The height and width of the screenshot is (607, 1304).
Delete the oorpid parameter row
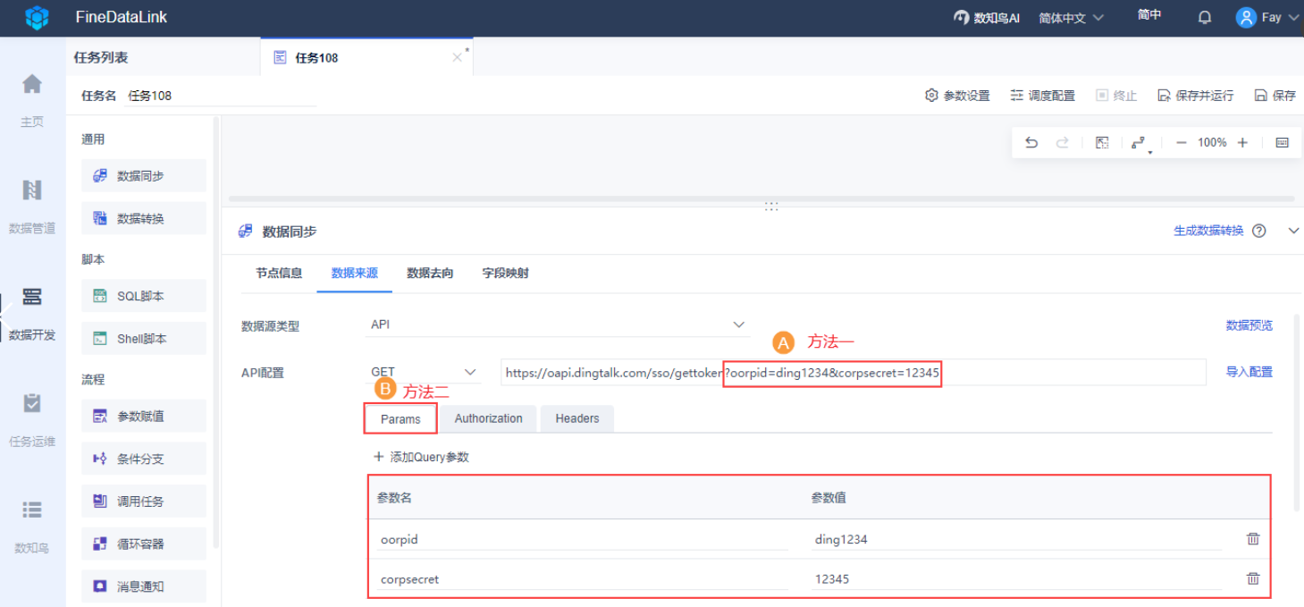click(1253, 539)
